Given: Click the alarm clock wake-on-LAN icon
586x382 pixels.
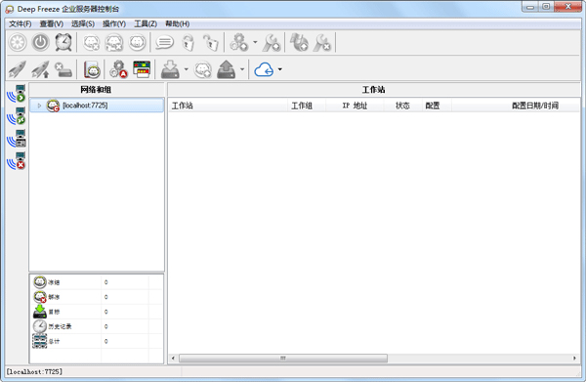Looking at the screenshot, I should coord(63,42).
